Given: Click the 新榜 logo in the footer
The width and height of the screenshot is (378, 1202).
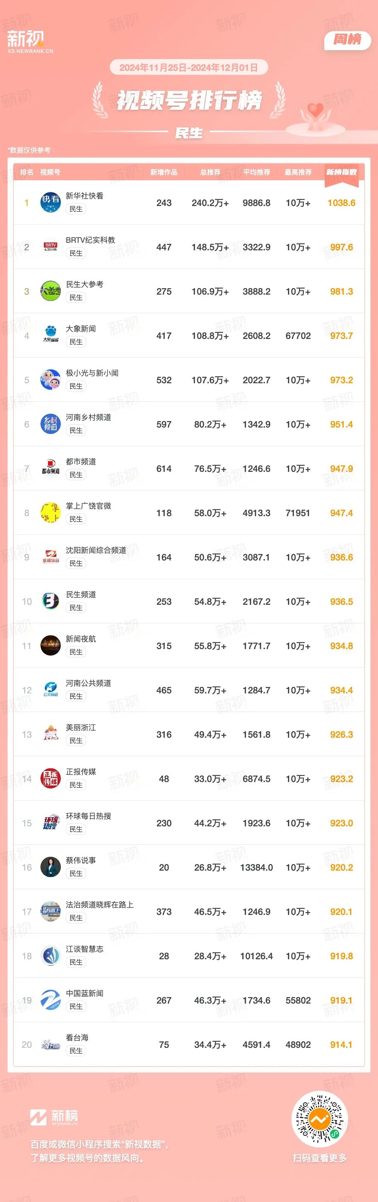Looking at the screenshot, I should click(54, 1118).
